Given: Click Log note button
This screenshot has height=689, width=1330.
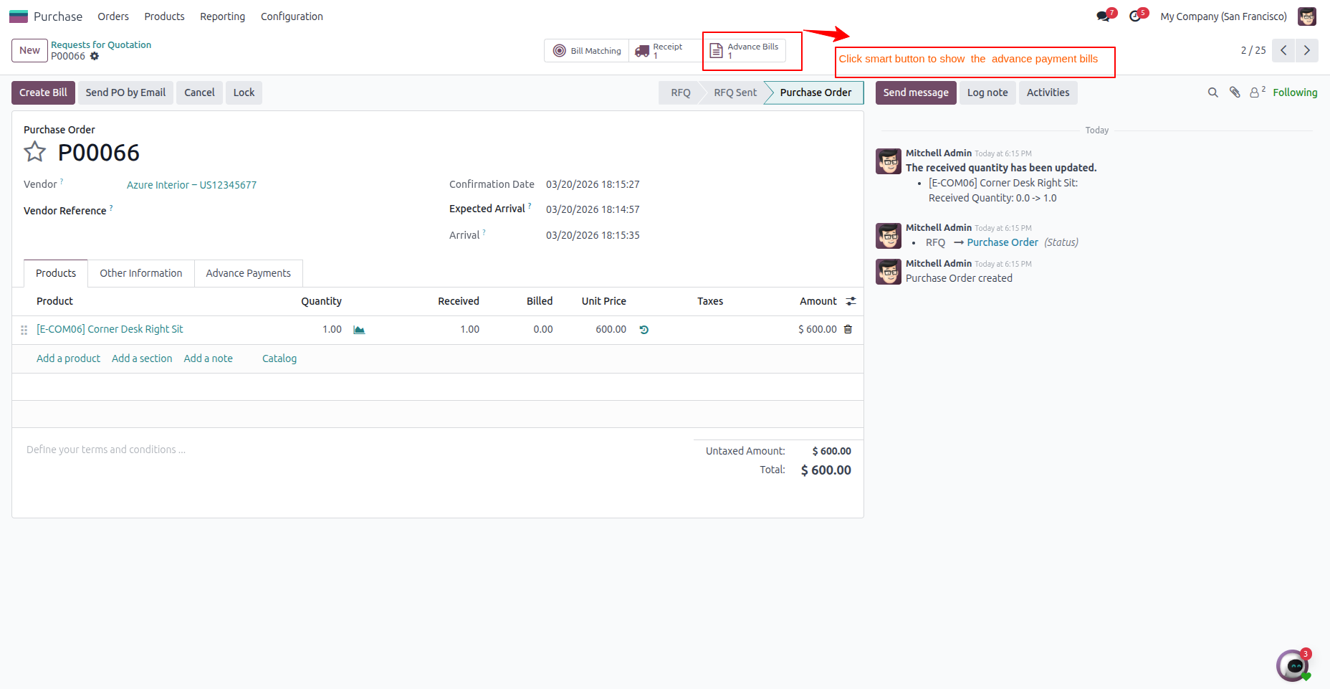Looking at the screenshot, I should click(987, 92).
